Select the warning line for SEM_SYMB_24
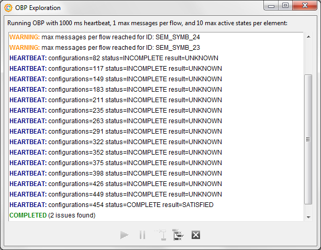This screenshot has height=250, width=321. (105, 37)
